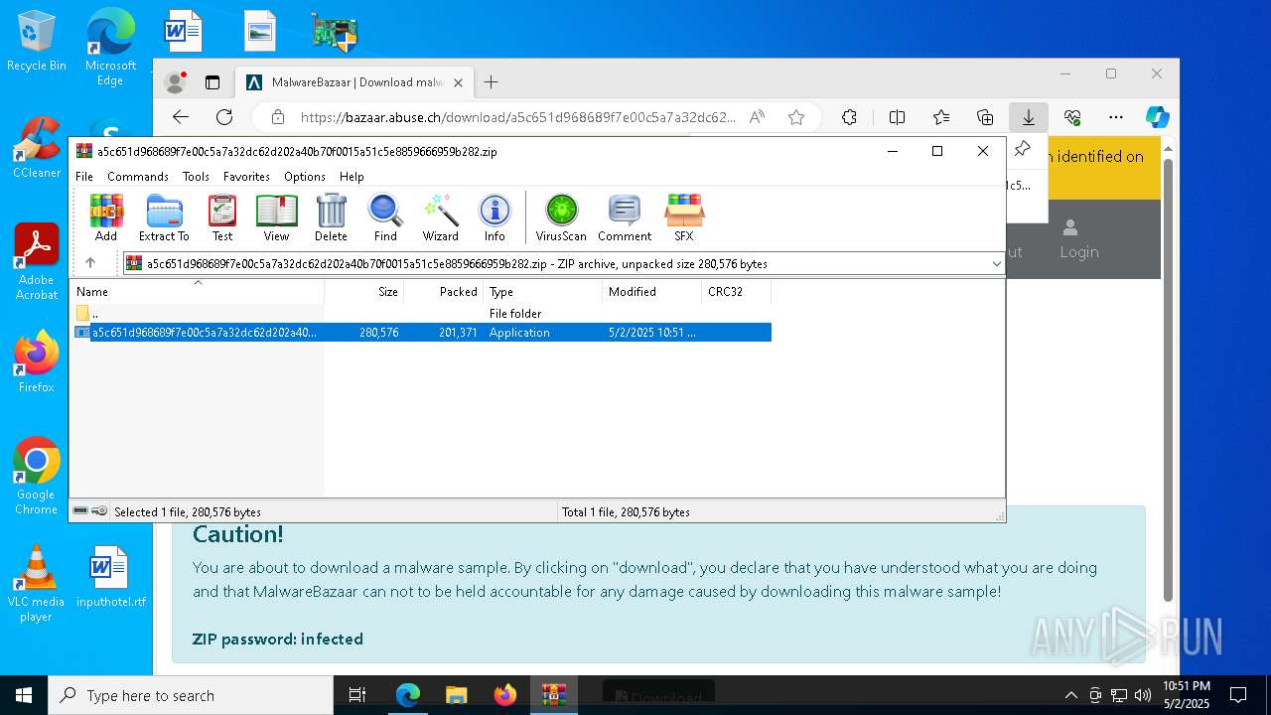Sort file list by Name column
The height and width of the screenshot is (715, 1271).
197,292
